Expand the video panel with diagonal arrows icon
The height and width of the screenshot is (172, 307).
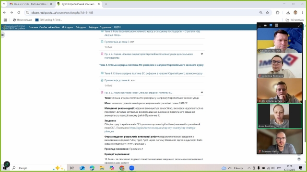pyautogui.click(x=299, y=25)
